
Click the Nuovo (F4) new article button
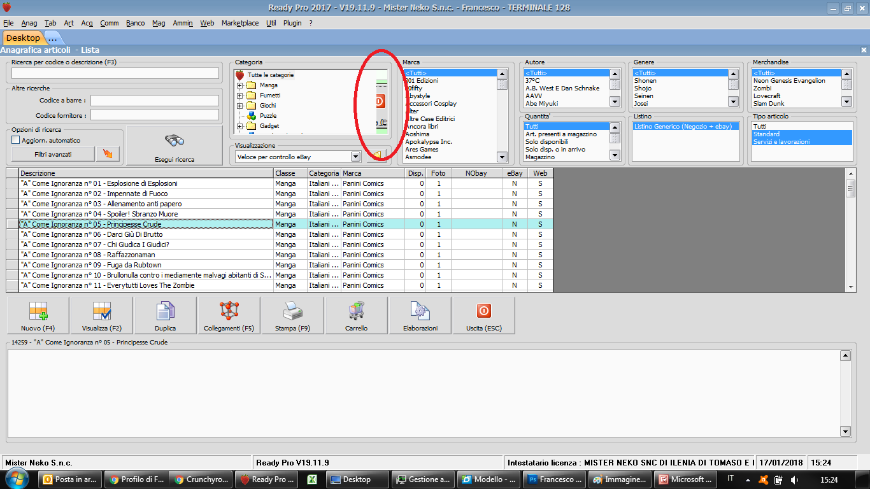point(38,315)
